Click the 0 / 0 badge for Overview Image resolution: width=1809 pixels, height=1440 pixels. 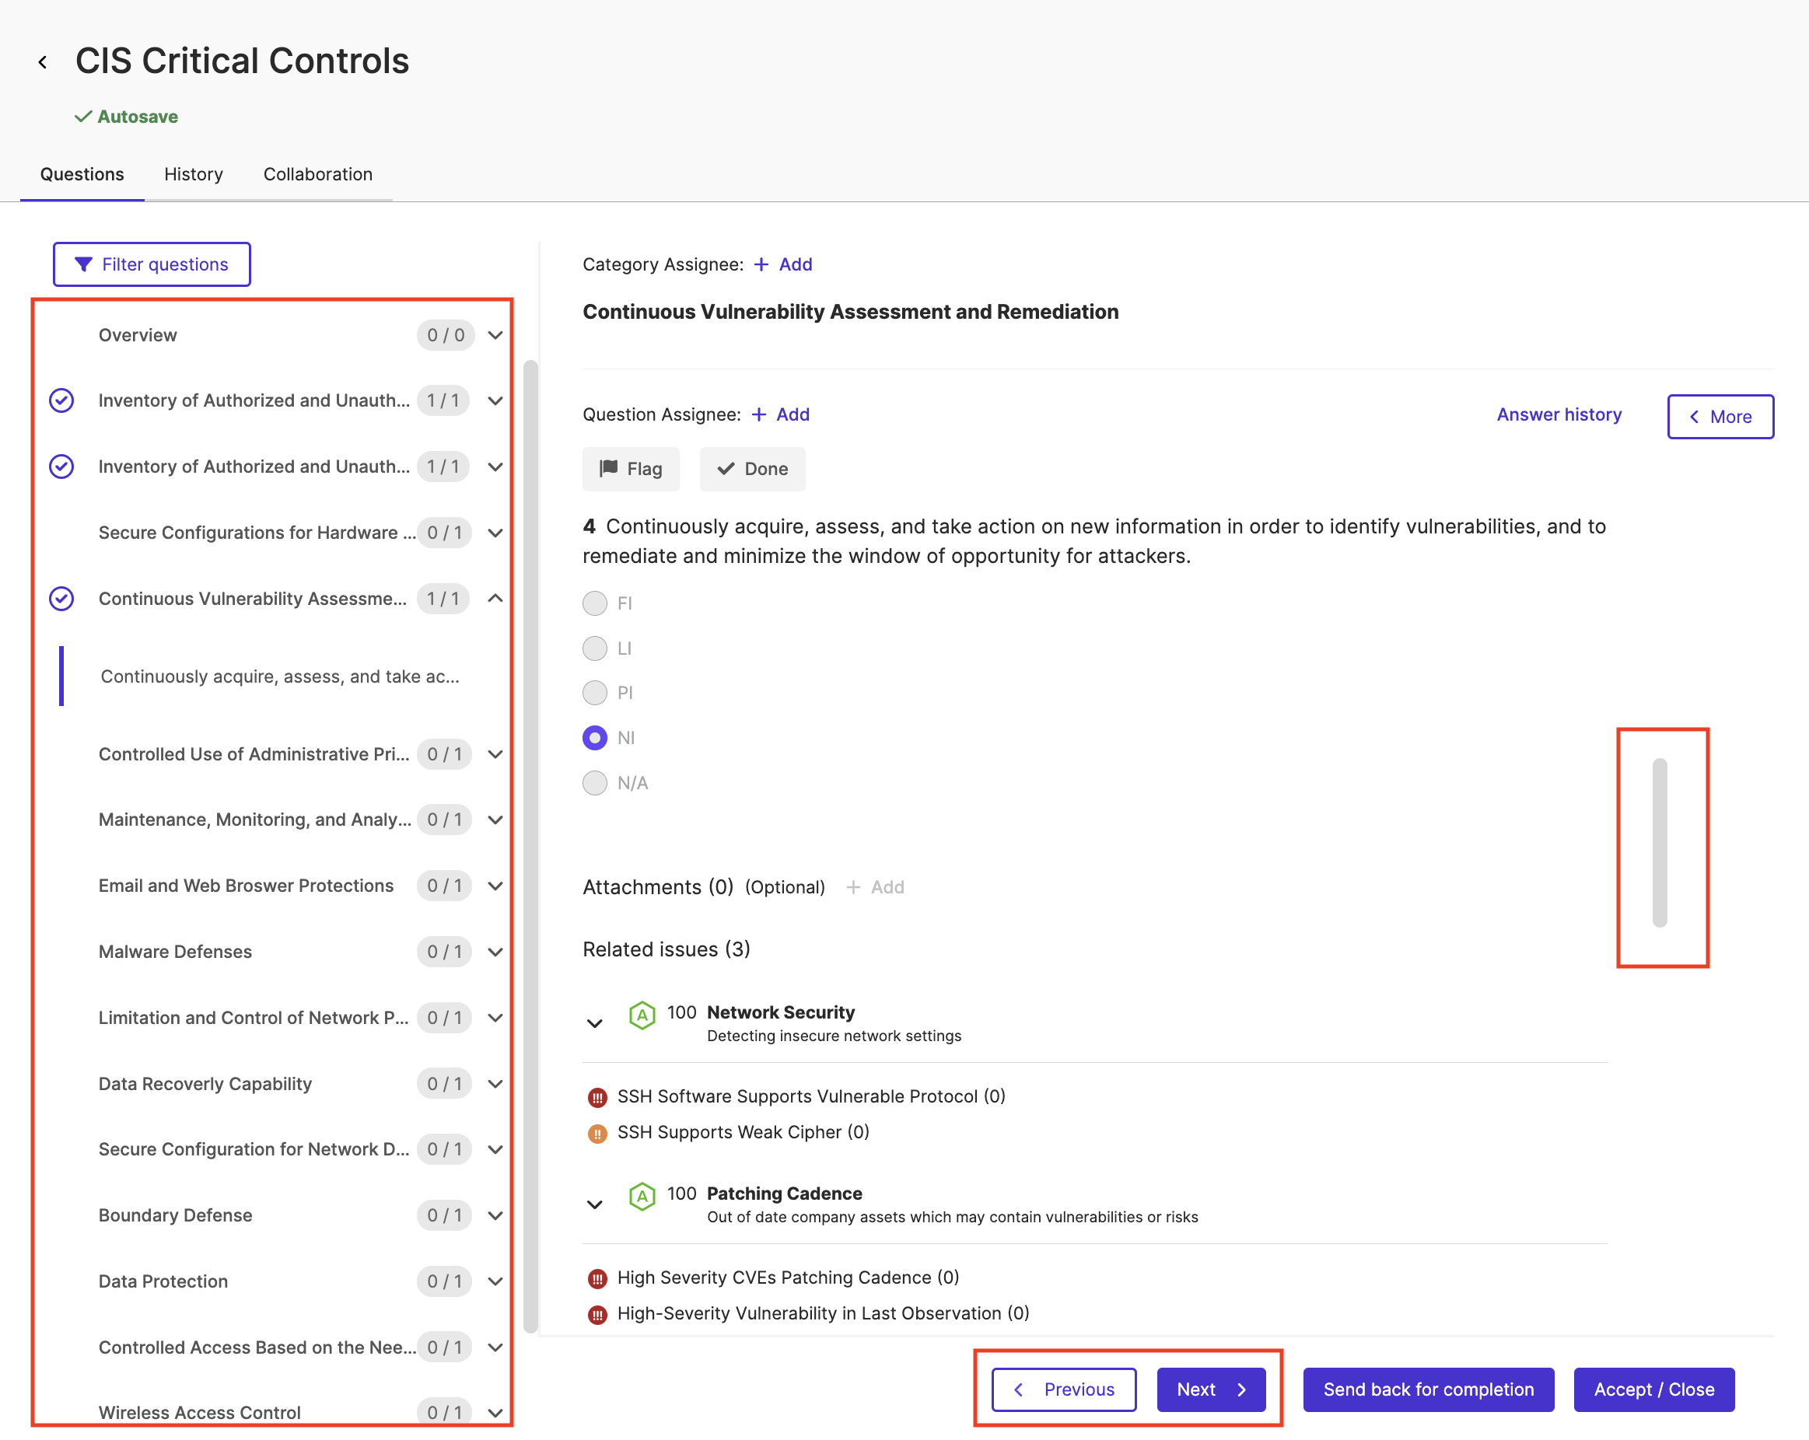coord(446,335)
